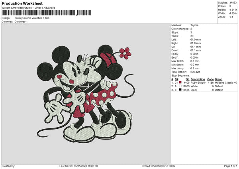Viewport: 239px width, 169px height.
Task: Click the thread code '1186'
Action: coord(211,83)
